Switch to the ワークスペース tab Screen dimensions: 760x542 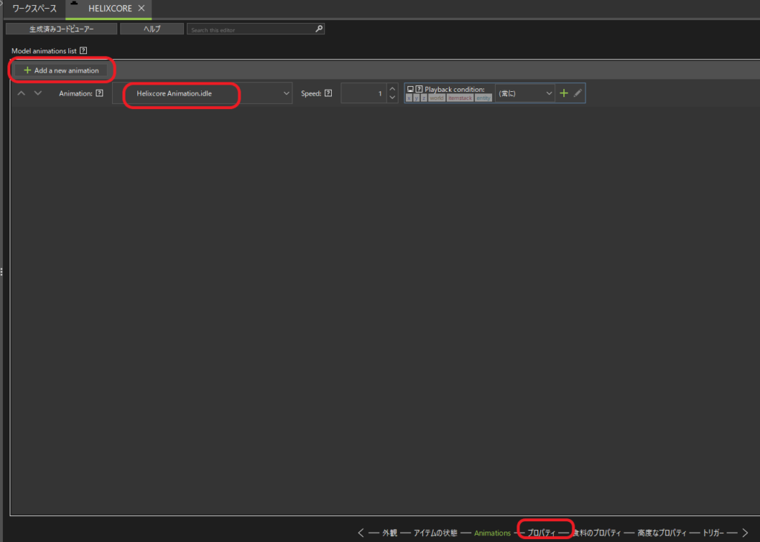(x=35, y=8)
